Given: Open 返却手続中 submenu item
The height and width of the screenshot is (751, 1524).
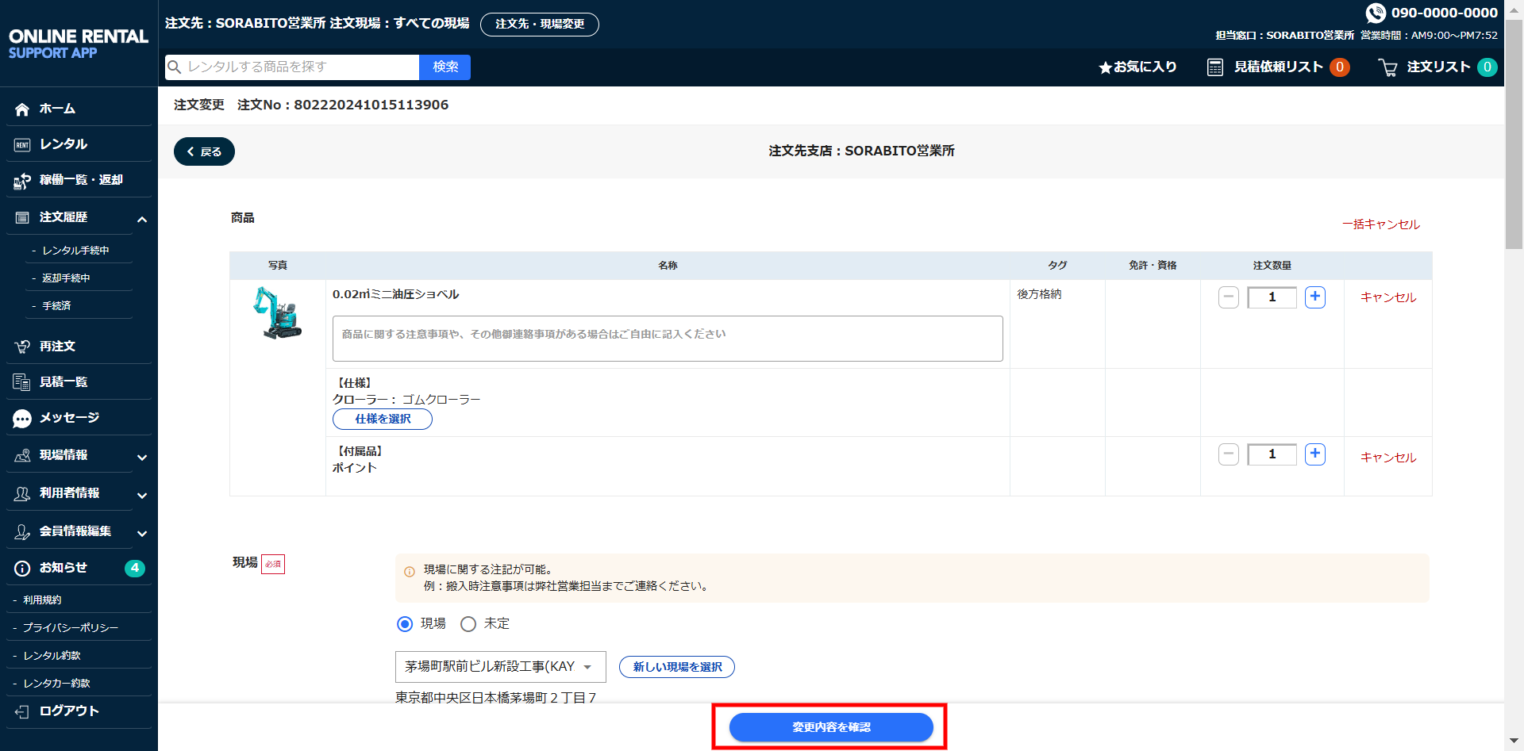Looking at the screenshot, I should pyautogui.click(x=66, y=278).
